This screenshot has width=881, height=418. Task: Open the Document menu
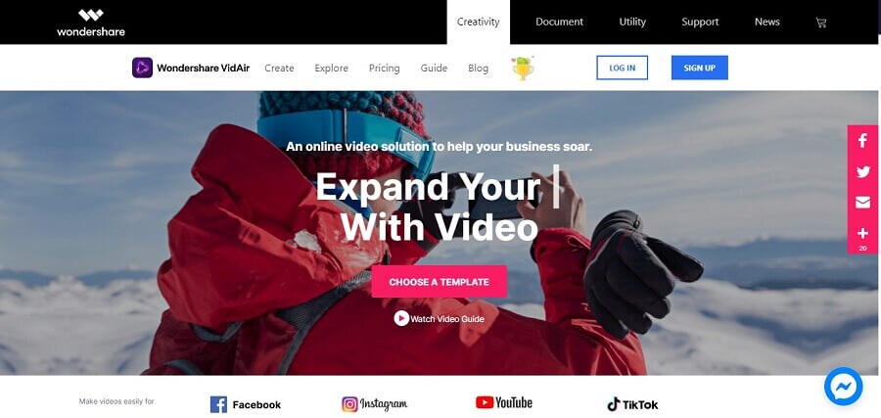pos(559,22)
